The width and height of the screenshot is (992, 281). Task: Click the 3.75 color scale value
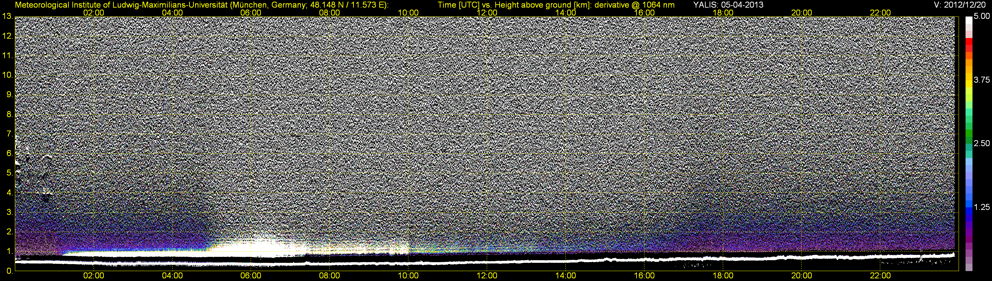point(982,80)
